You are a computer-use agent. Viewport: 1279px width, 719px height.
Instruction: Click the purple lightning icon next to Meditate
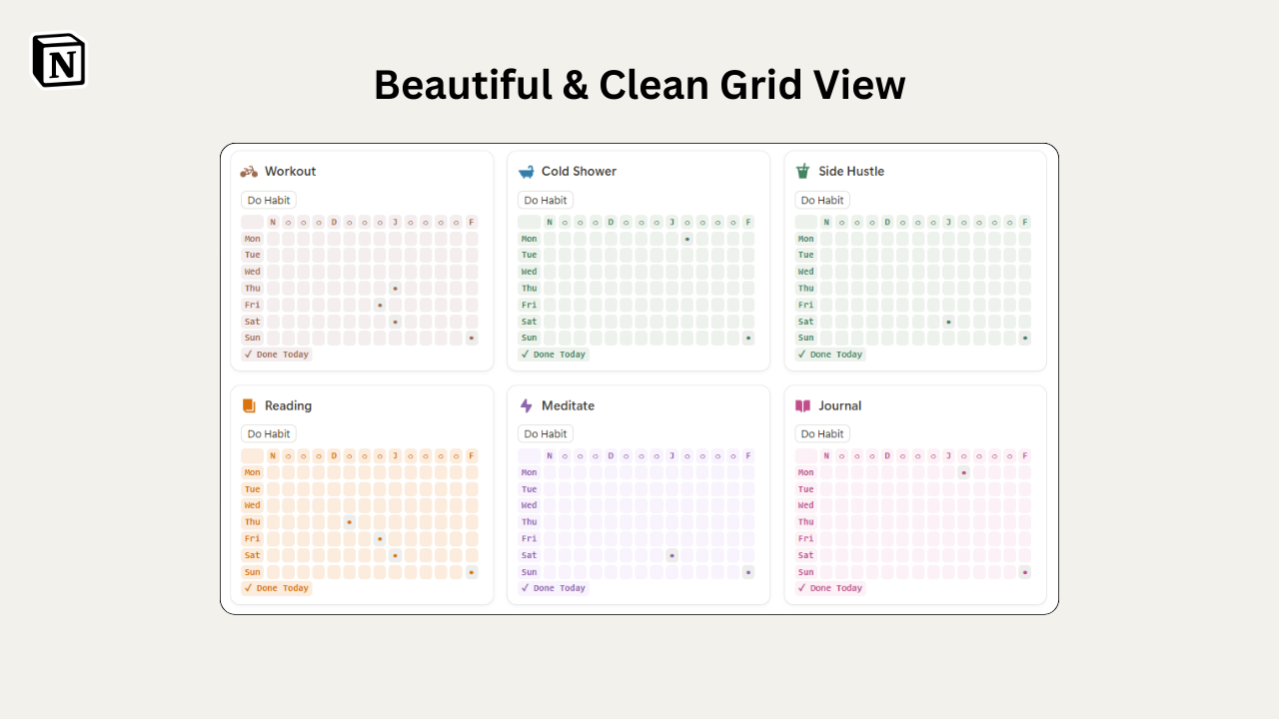coord(525,405)
